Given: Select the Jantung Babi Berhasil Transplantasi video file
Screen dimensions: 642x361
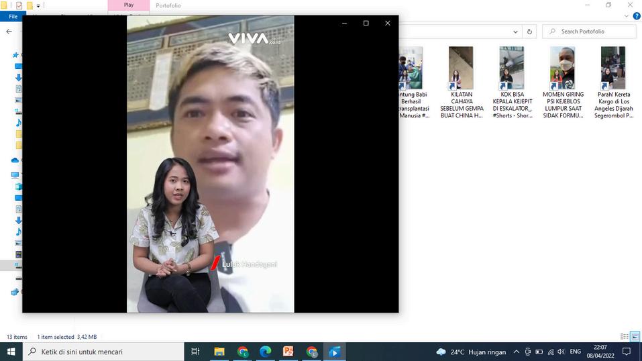Looking at the screenshot, I should pyautogui.click(x=414, y=83).
